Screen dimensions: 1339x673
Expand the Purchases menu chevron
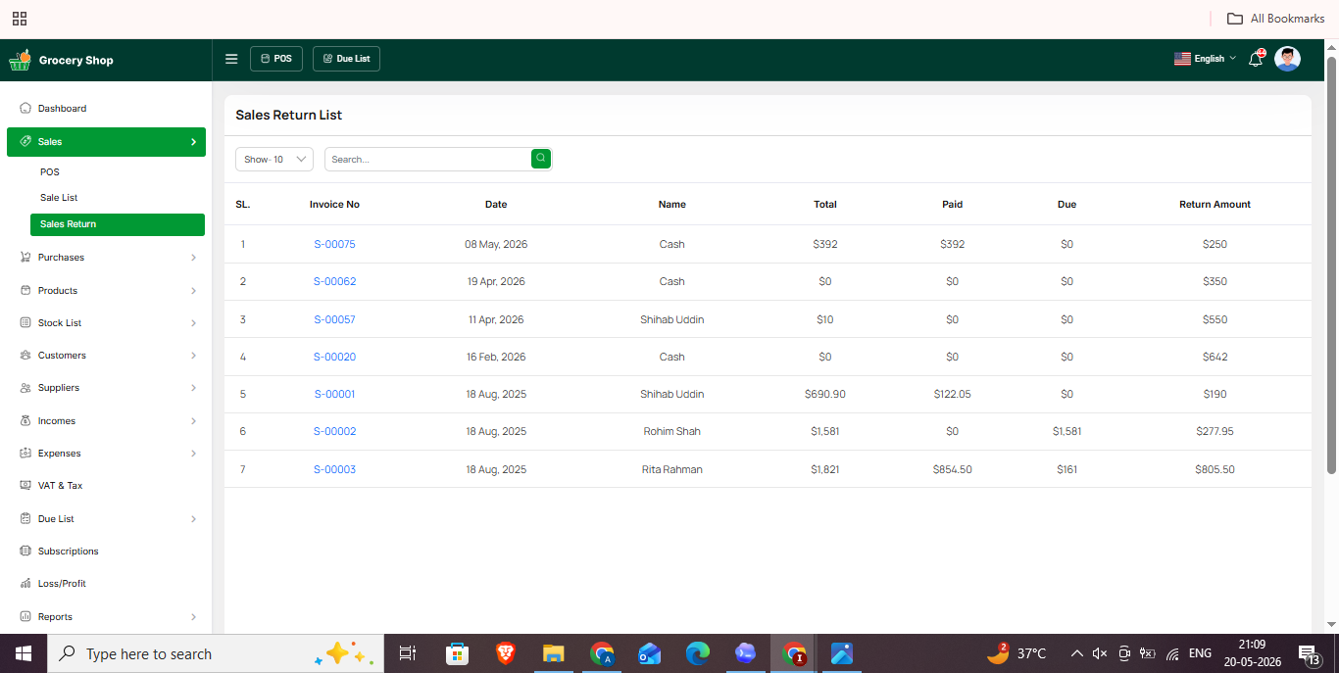193,258
